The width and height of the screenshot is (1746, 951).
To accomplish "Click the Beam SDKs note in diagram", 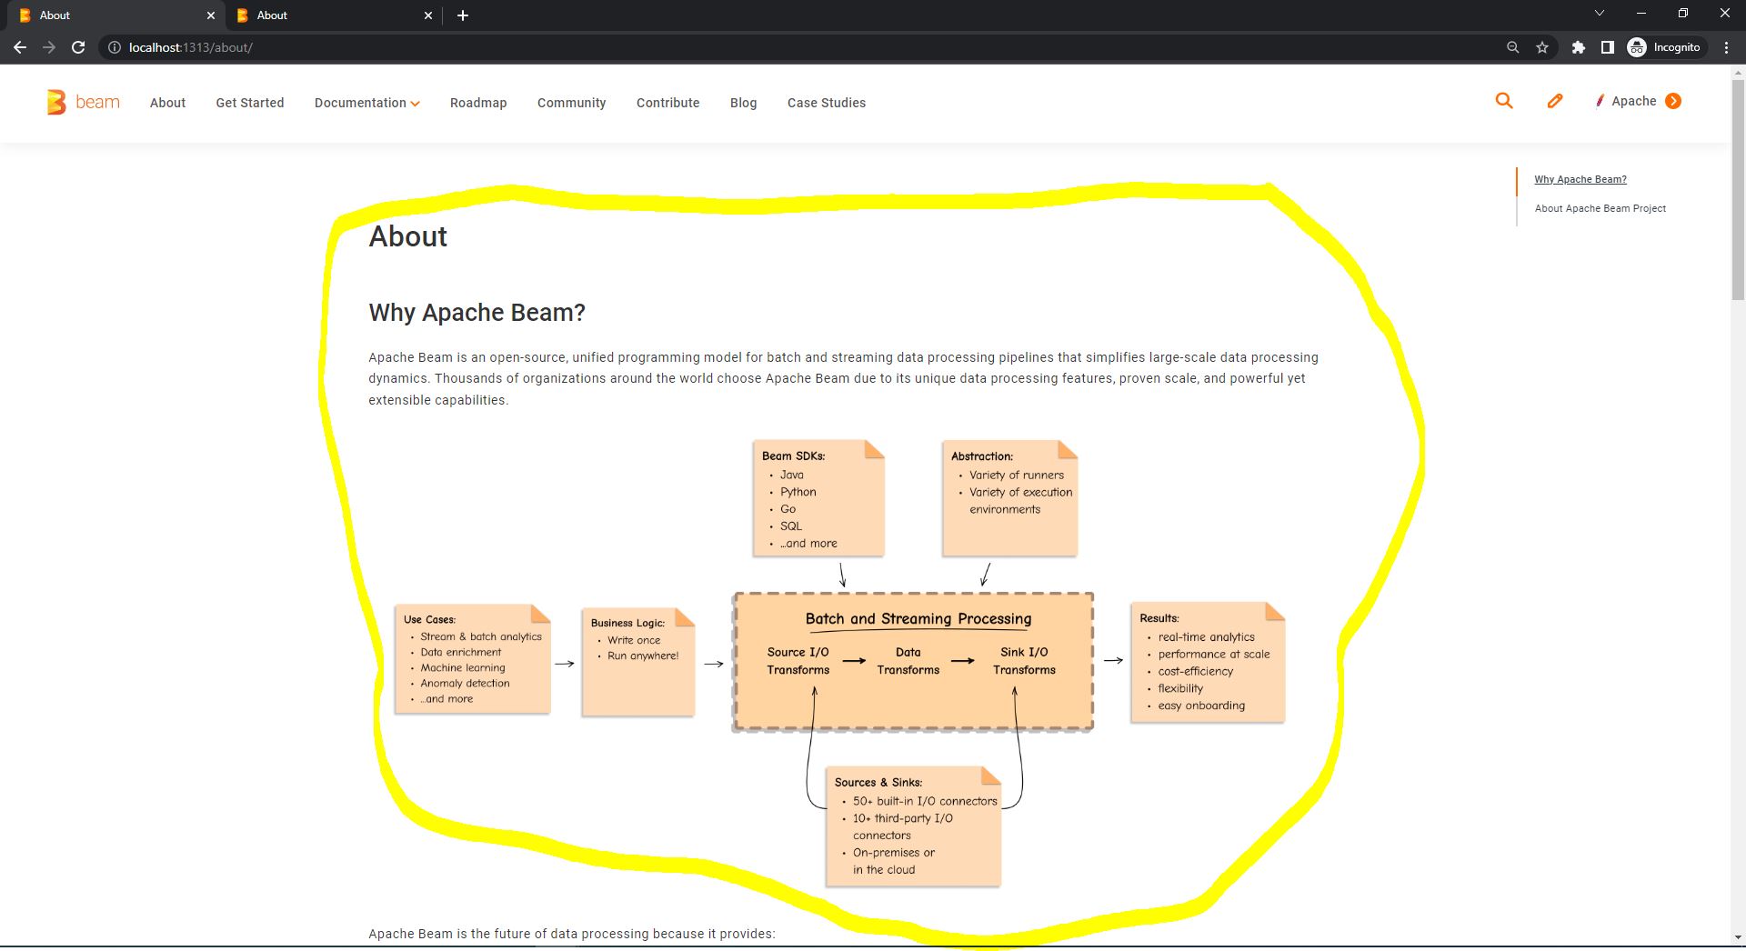I will [818, 498].
